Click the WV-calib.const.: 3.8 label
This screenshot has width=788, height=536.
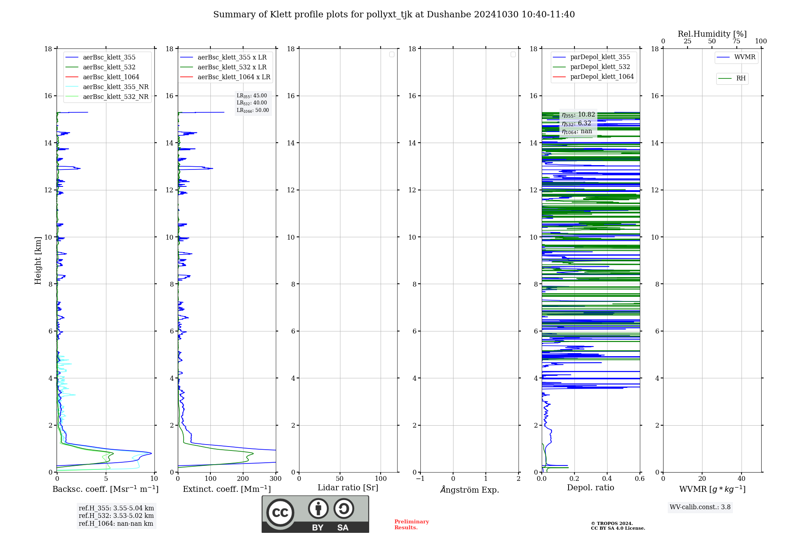(x=700, y=507)
